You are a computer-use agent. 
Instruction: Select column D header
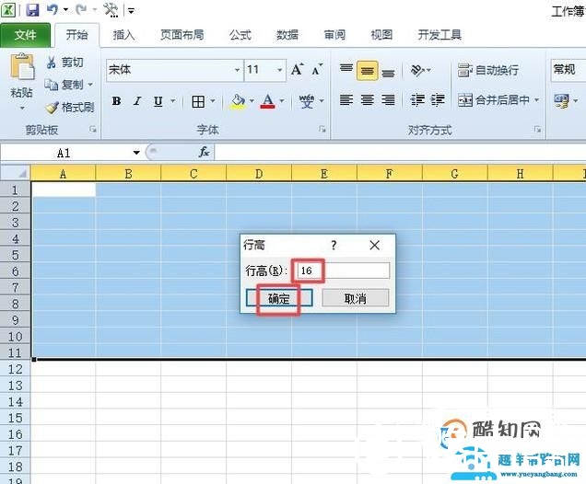[259, 174]
